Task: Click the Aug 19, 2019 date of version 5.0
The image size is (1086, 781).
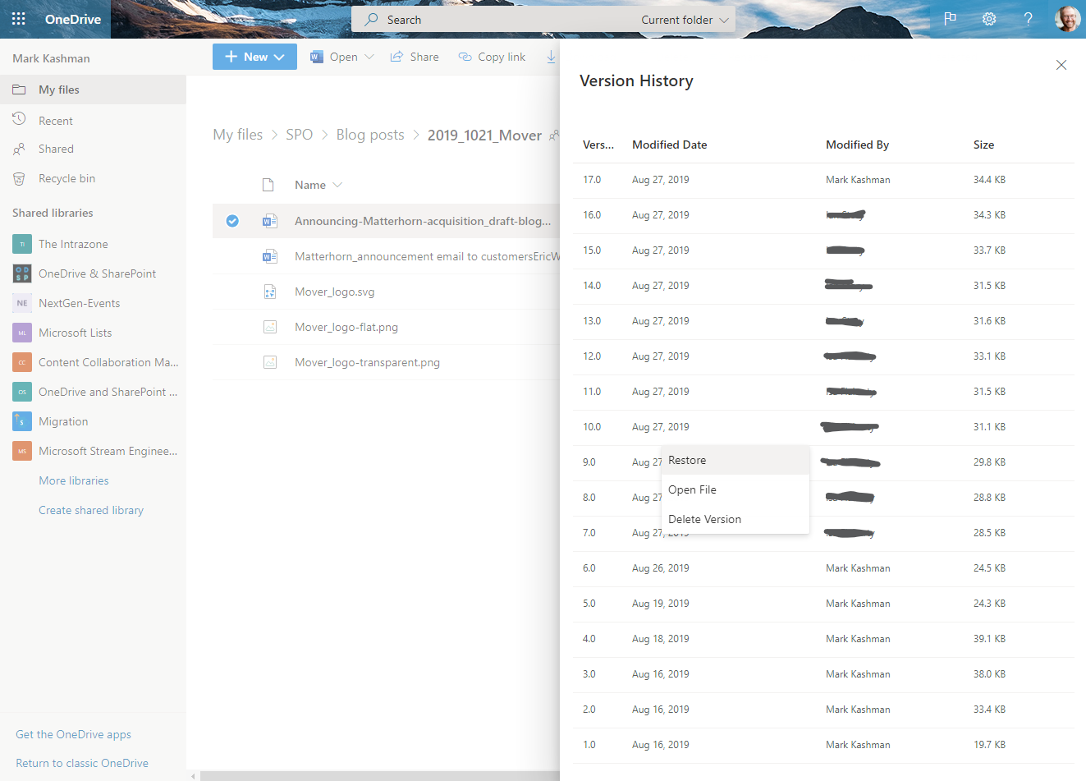Action: coord(661,604)
